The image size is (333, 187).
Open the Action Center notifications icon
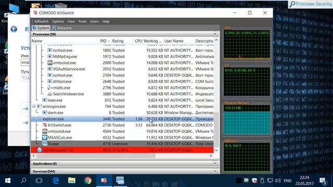[323, 181]
